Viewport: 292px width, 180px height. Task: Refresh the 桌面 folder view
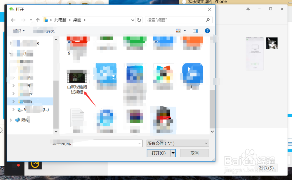pyautogui.click(x=139, y=20)
